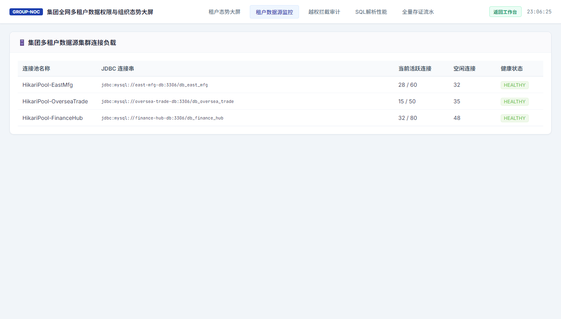The width and height of the screenshot is (561, 319).
Task: Click the idle connections value 48
Action: (x=457, y=118)
